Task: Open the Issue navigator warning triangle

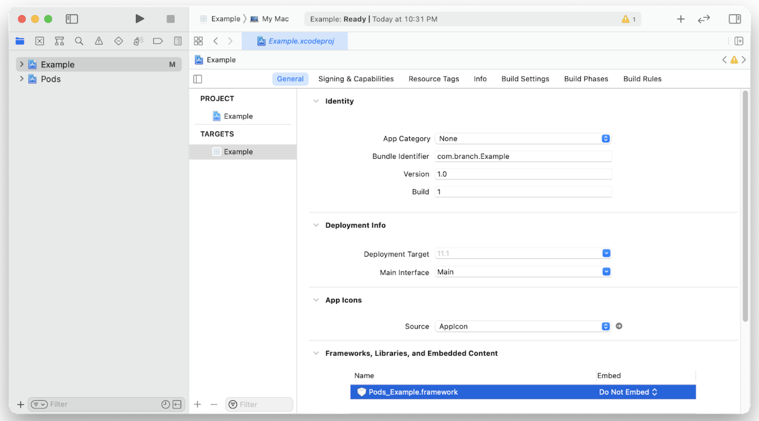Action: [x=99, y=41]
